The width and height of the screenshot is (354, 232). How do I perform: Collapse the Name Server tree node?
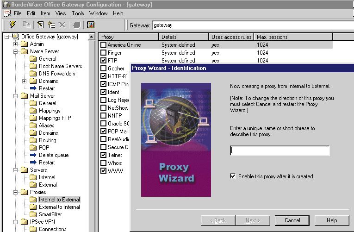click(x=15, y=51)
